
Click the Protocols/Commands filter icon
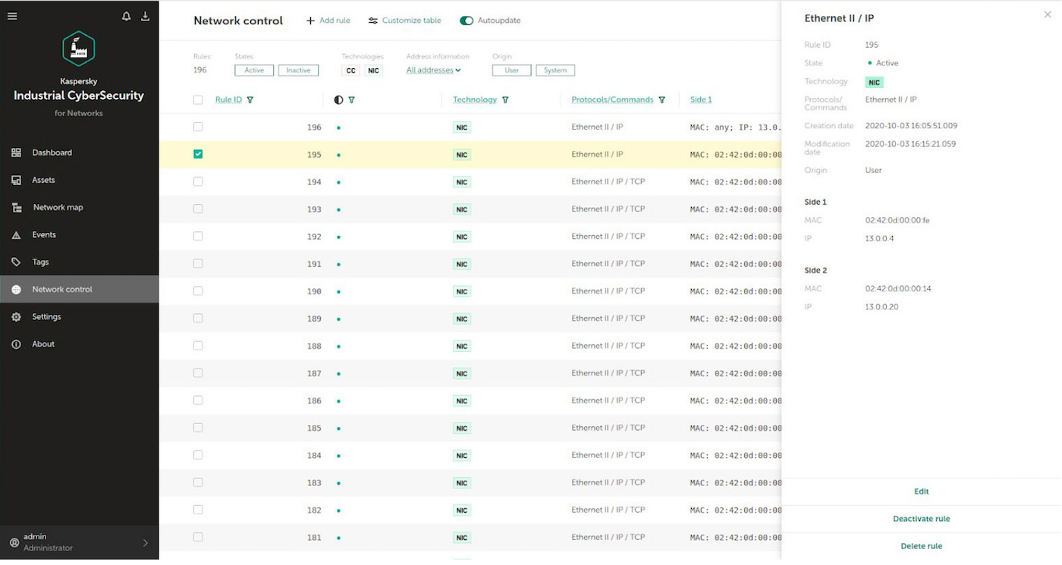click(x=662, y=100)
